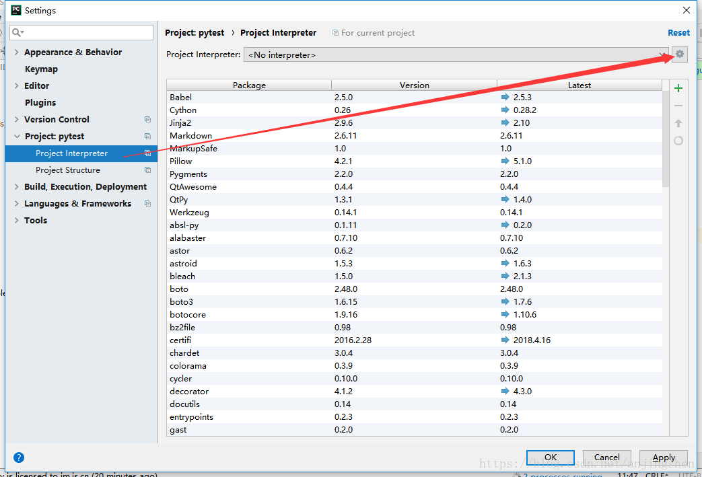Click in the settings search field

[81, 32]
